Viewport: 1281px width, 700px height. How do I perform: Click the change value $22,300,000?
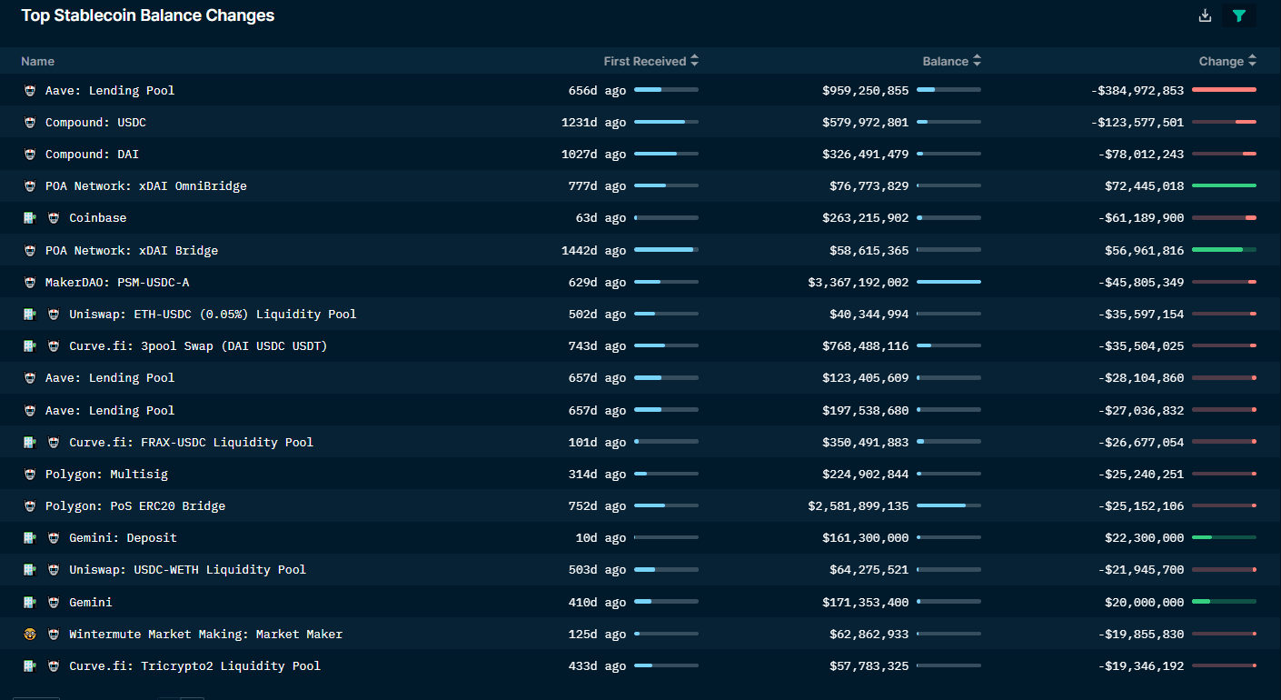pos(1144,538)
